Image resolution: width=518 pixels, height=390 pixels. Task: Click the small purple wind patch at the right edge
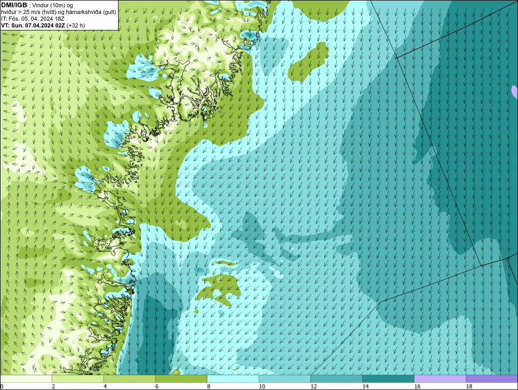coord(515,92)
